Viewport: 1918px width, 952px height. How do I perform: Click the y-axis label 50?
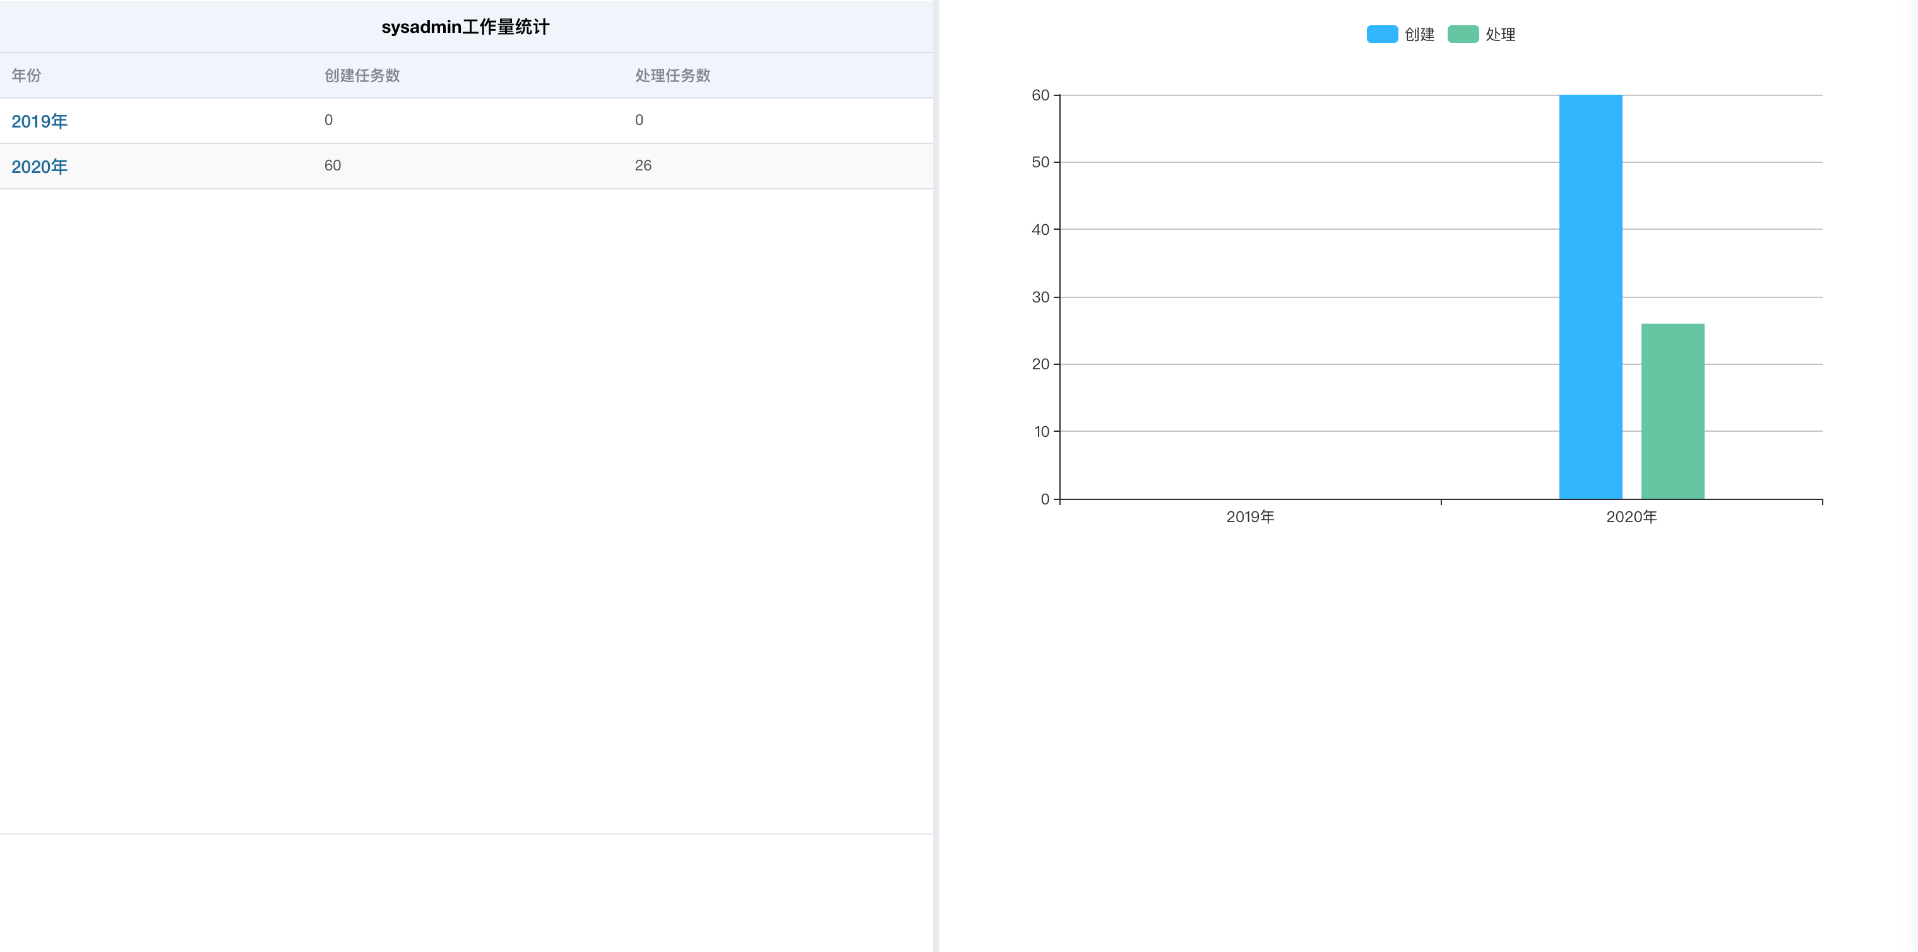1040,162
